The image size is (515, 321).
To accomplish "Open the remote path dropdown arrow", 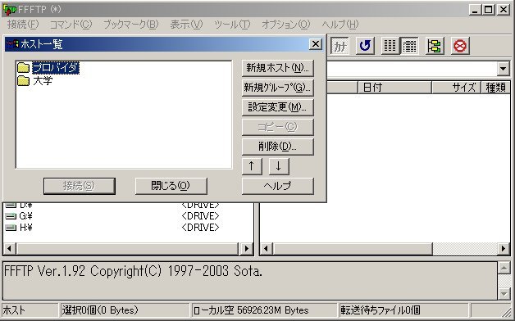I will click(x=503, y=69).
